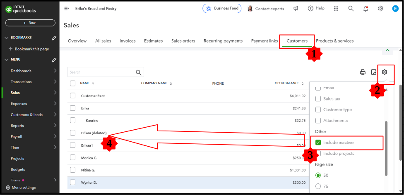Expand the Transactions submenu chevron
404x195 pixels.
click(x=55, y=82)
